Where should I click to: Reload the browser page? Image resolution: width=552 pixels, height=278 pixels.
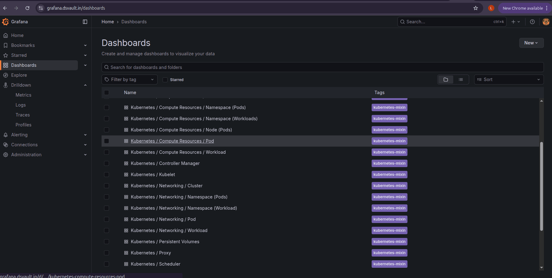click(27, 8)
